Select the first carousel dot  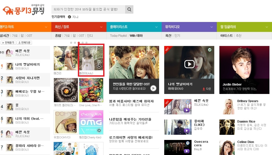pos(71,43)
